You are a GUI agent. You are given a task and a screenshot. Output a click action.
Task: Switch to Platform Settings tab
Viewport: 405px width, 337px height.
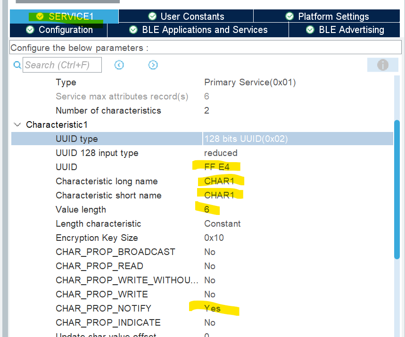click(327, 16)
